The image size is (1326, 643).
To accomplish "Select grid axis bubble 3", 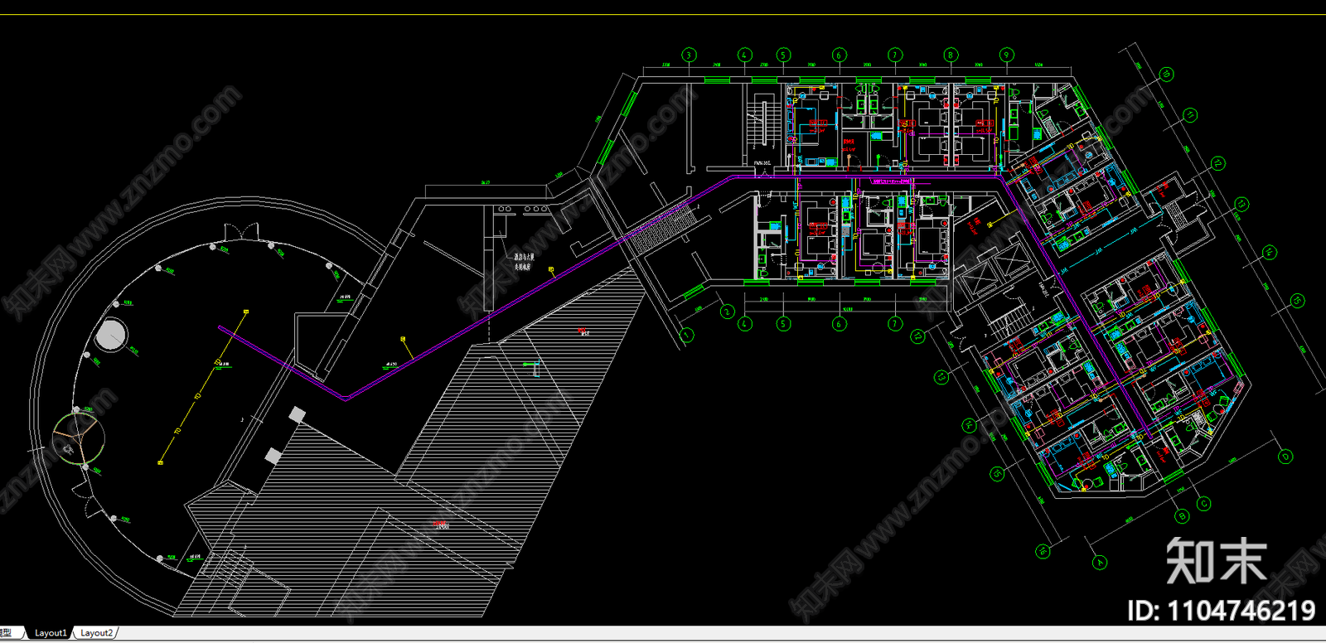I will pyautogui.click(x=689, y=56).
